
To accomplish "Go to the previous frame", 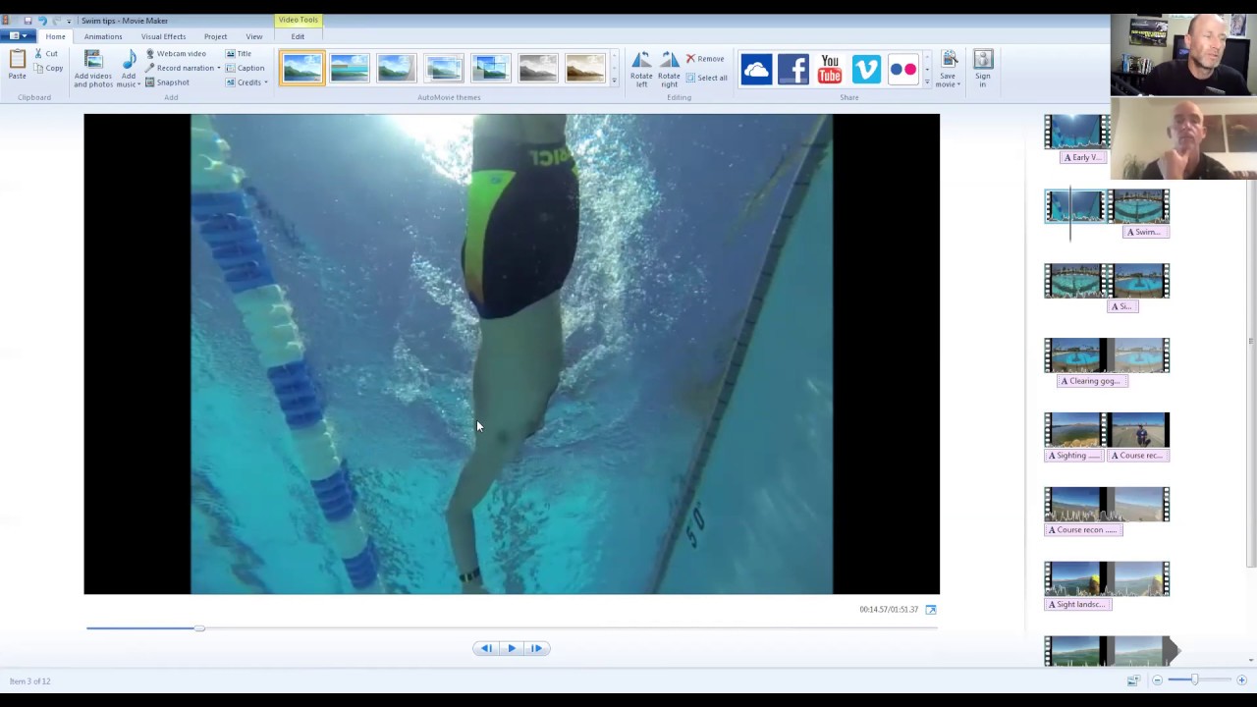I will pos(486,648).
